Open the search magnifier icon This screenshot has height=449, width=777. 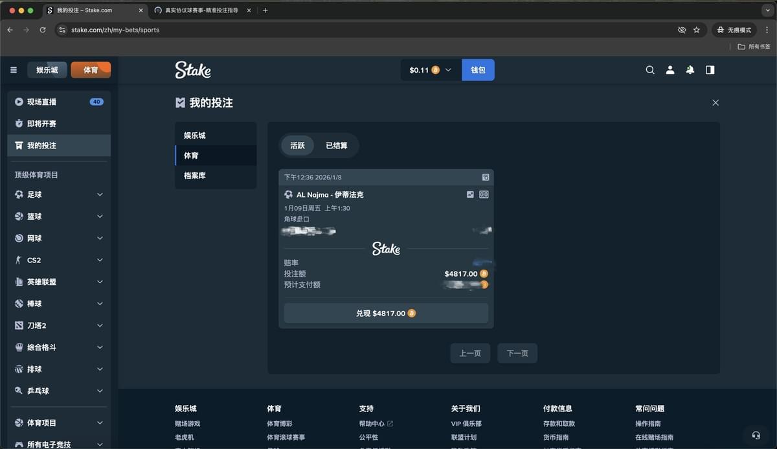coord(650,70)
